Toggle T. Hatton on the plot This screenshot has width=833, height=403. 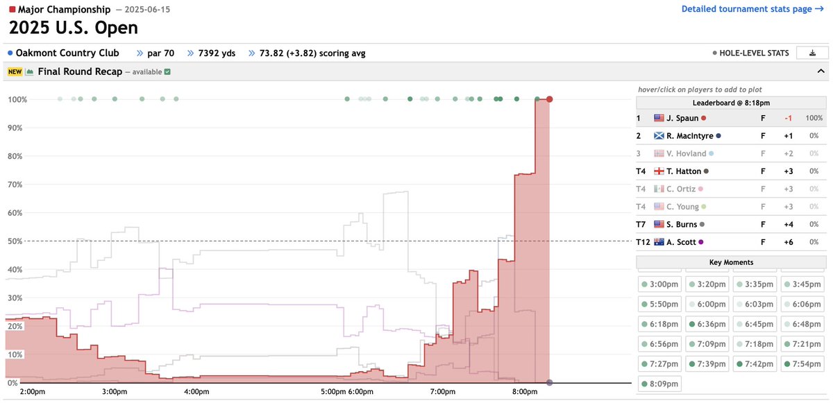point(731,171)
